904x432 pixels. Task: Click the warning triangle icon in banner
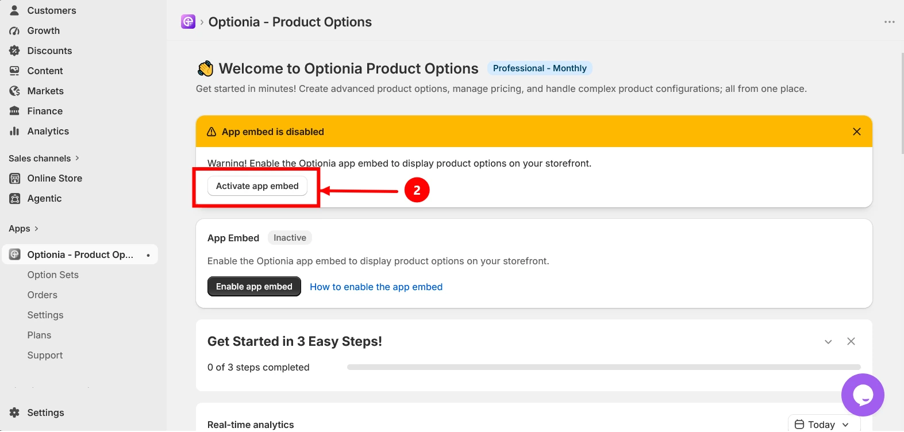tap(211, 132)
